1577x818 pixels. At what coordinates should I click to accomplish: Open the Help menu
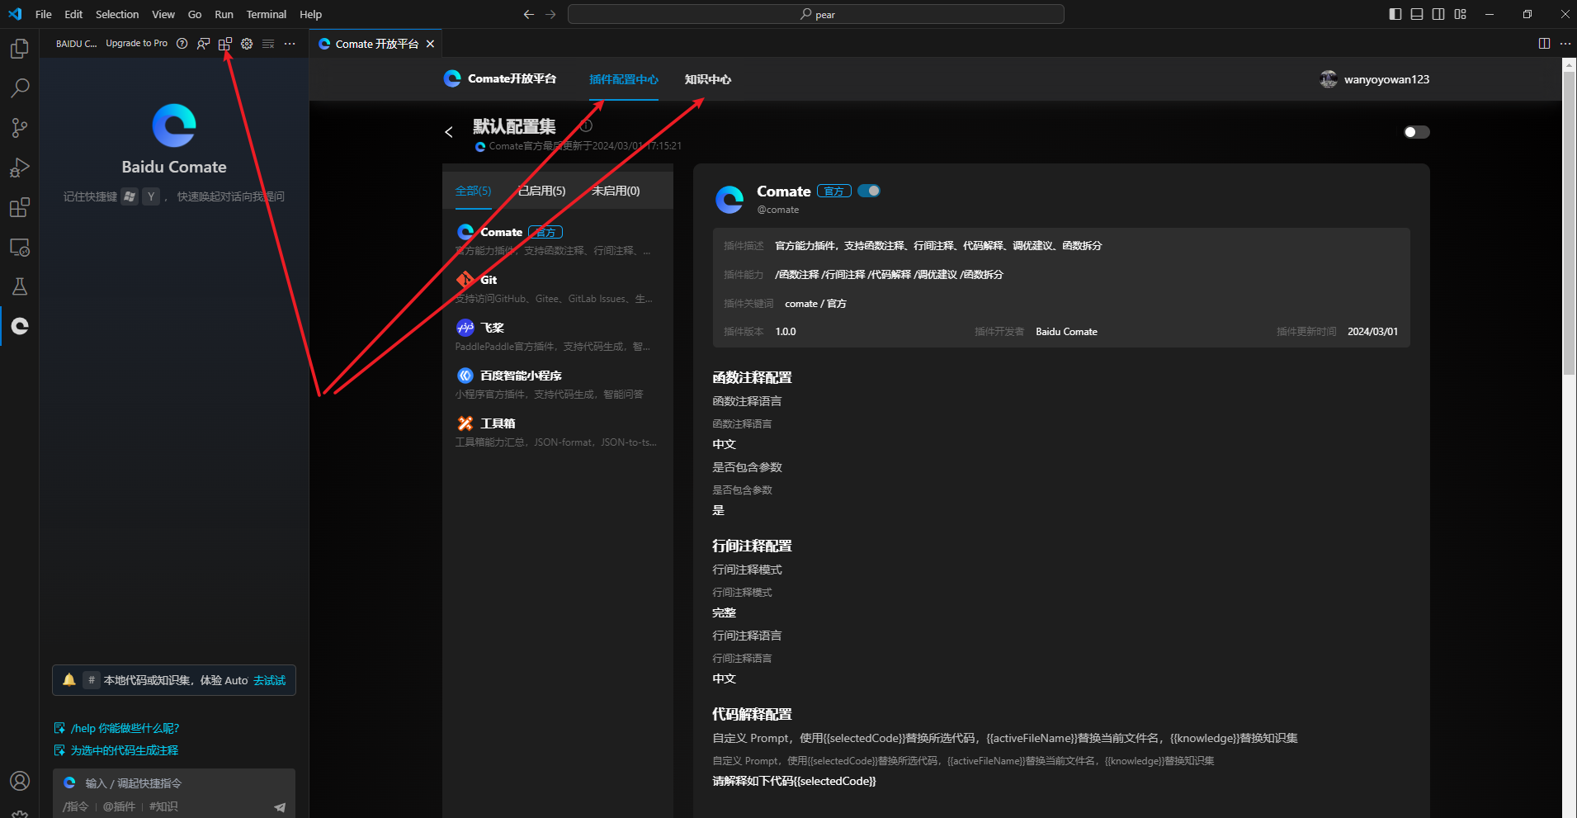(311, 14)
